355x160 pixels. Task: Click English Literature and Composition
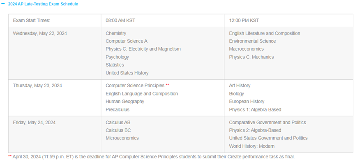[x=265, y=33]
